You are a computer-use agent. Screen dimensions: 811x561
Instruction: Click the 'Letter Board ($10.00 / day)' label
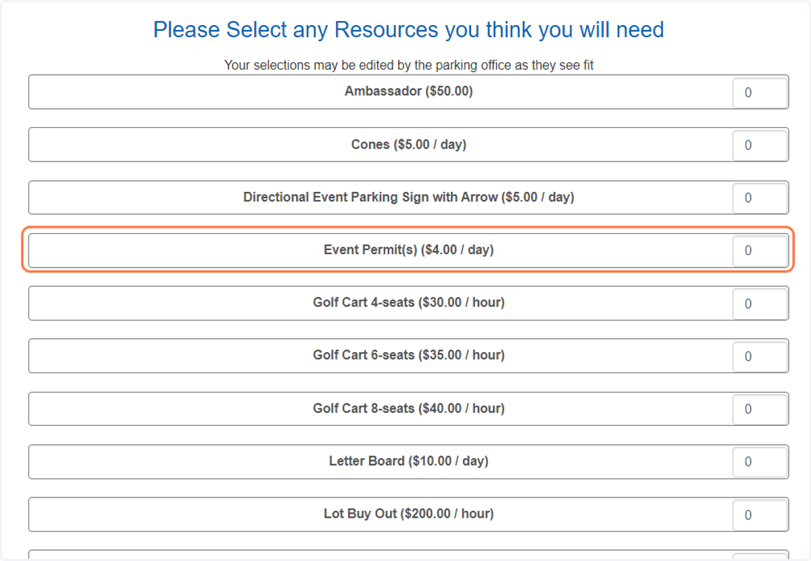(x=409, y=462)
